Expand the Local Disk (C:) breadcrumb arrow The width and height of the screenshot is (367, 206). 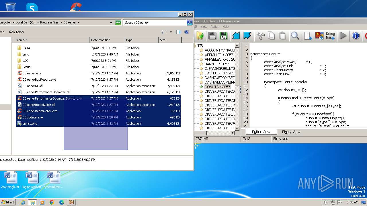click(38, 22)
